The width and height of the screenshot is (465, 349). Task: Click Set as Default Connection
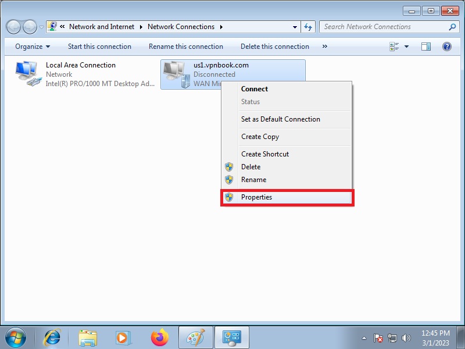pyautogui.click(x=281, y=119)
